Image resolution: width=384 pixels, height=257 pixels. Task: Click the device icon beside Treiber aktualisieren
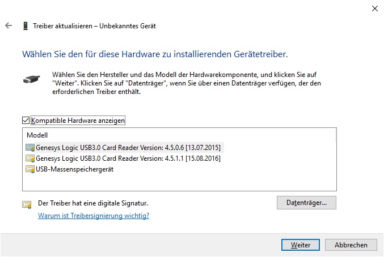(25, 26)
